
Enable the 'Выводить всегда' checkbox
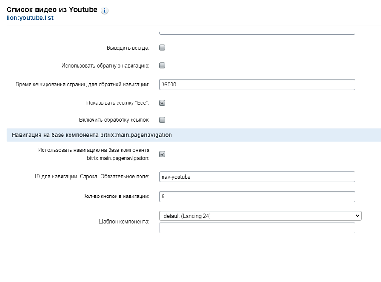click(x=162, y=47)
